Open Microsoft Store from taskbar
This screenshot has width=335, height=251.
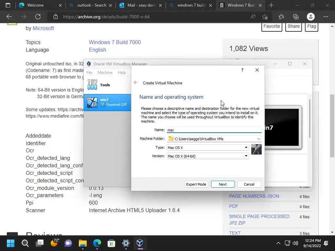click(111, 243)
